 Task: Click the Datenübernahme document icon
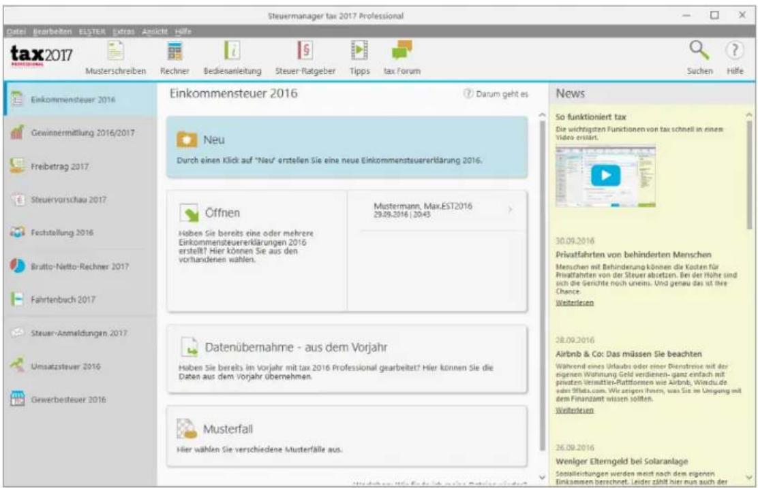[x=189, y=346]
